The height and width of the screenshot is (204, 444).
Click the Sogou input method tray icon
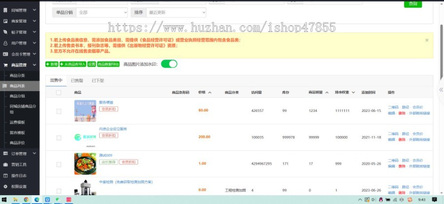point(410,200)
